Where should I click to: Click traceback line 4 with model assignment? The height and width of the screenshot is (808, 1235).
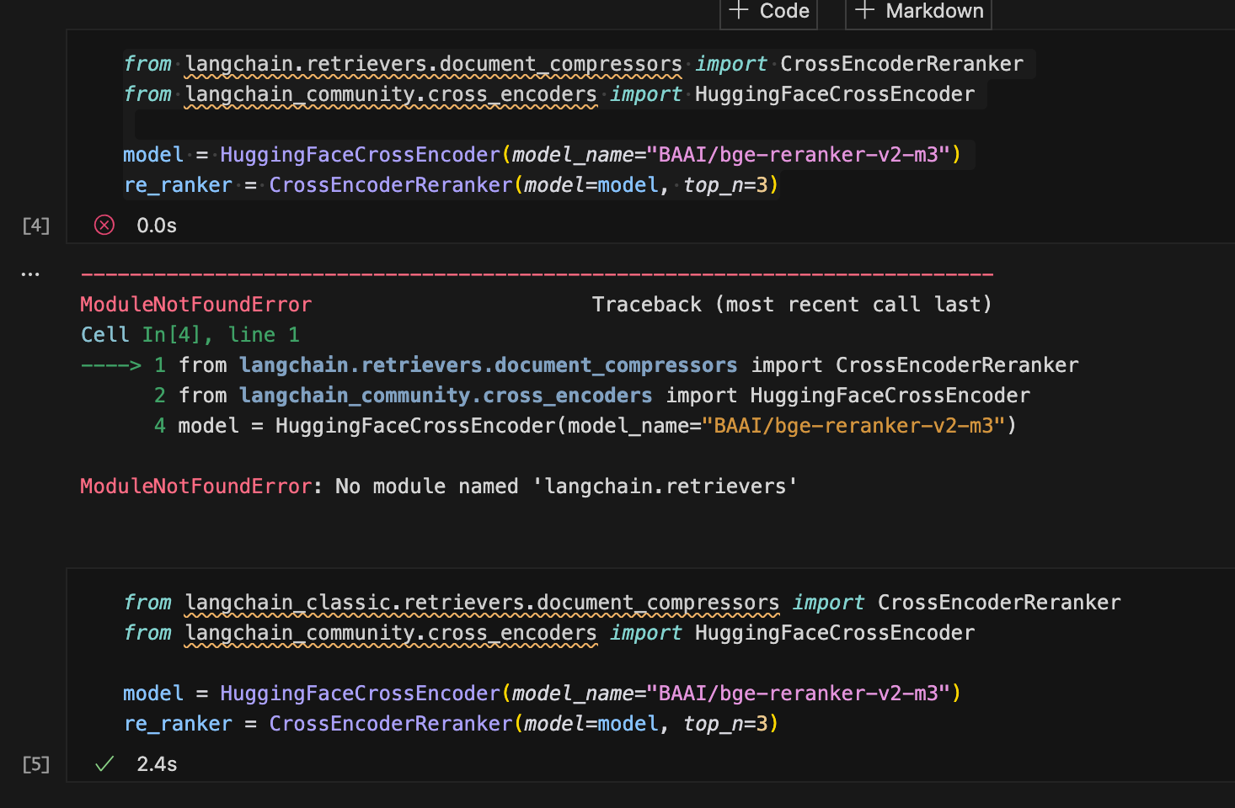585,426
